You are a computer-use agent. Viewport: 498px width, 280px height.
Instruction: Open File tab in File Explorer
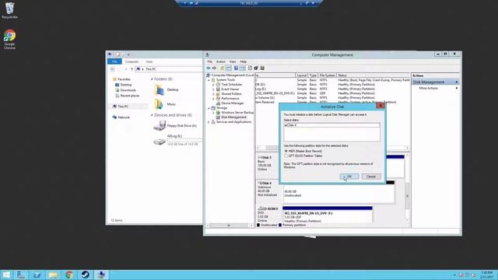click(114, 61)
